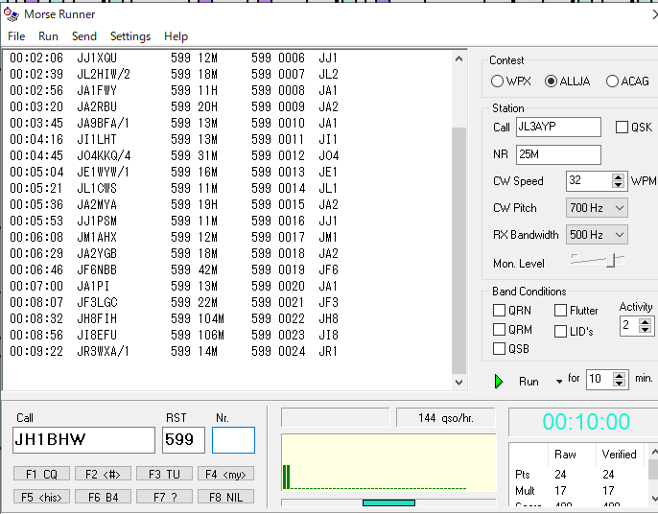This screenshot has height=514, width=658.
Task: Decrease Activity with the down arrow
Action: 647,331
